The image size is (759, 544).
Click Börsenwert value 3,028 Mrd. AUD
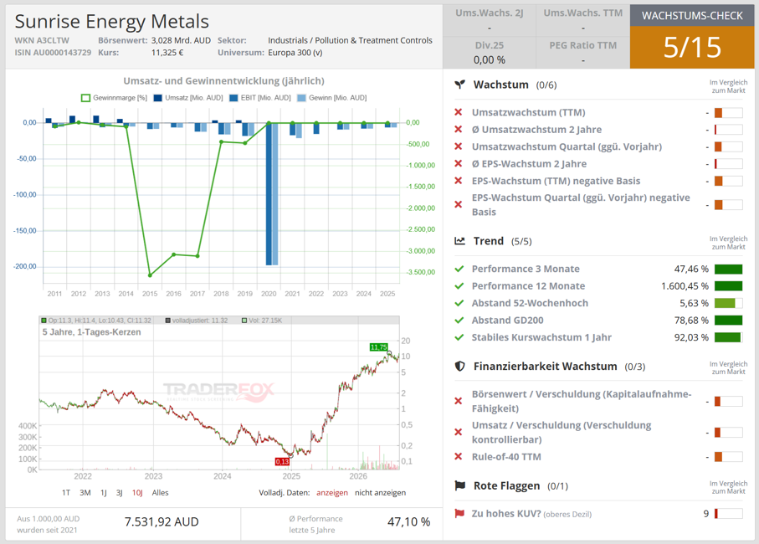pos(181,40)
